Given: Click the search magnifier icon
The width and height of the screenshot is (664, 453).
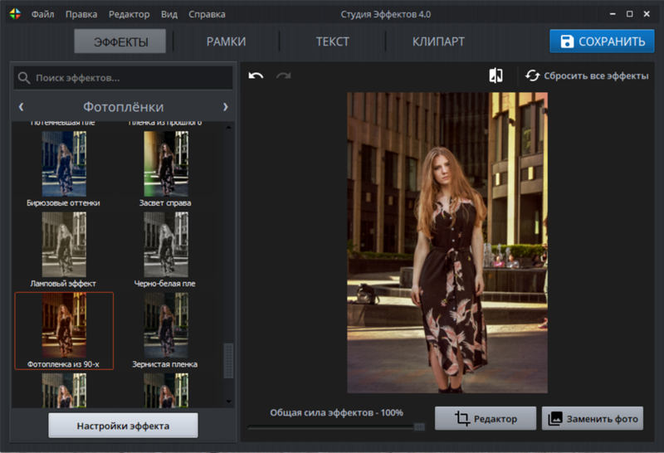Looking at the screenshot, I should (x=24, y=78).
